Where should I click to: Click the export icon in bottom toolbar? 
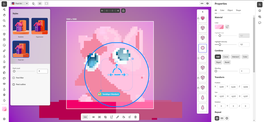[x=111, y=117]
